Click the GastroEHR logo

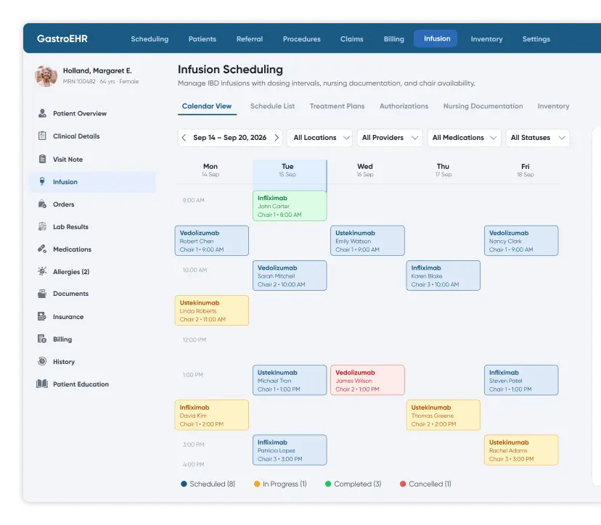click(62, 38)
